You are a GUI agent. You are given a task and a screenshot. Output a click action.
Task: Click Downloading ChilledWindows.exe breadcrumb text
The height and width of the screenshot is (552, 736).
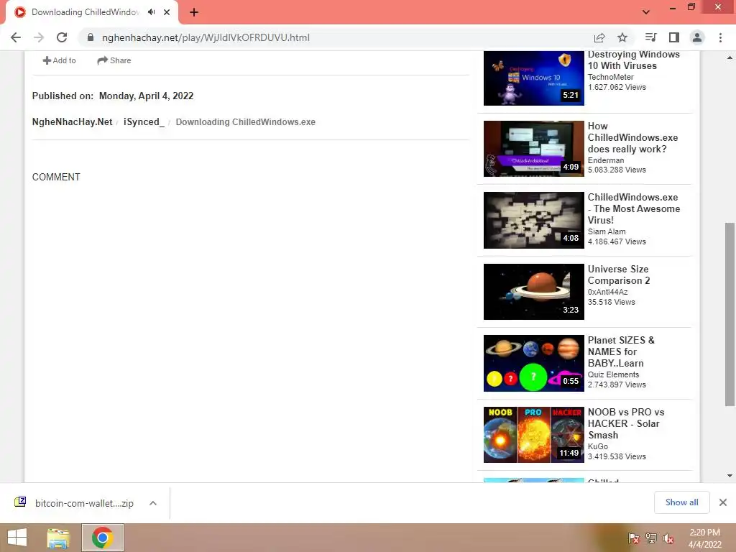[246, 122]
